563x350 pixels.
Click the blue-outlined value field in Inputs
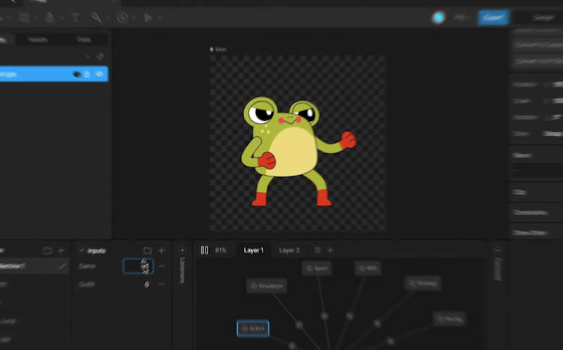point(138,266)
